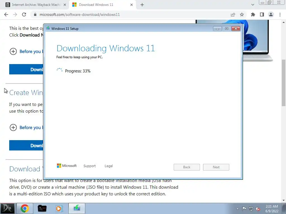Screen dimensions: 286x214
Task: Click the webpage vertical scrollbar thumb
Action: click(283, 83)
